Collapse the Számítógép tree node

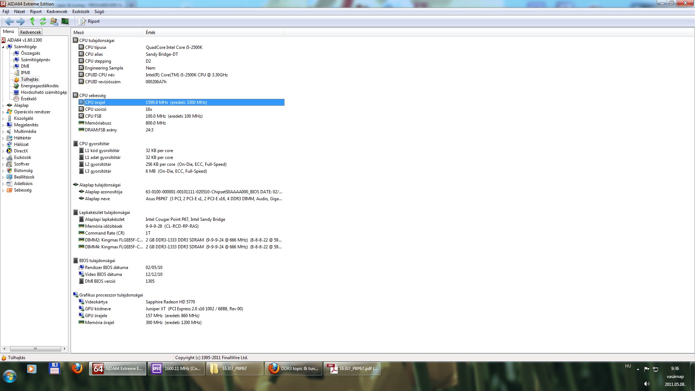click(3, 47)
